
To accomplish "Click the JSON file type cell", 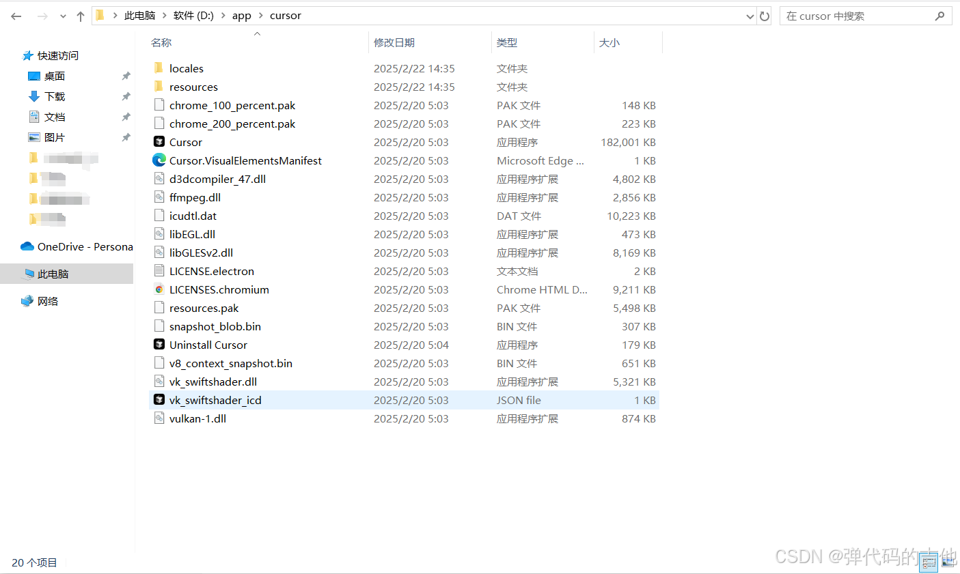I will [519, 400].
